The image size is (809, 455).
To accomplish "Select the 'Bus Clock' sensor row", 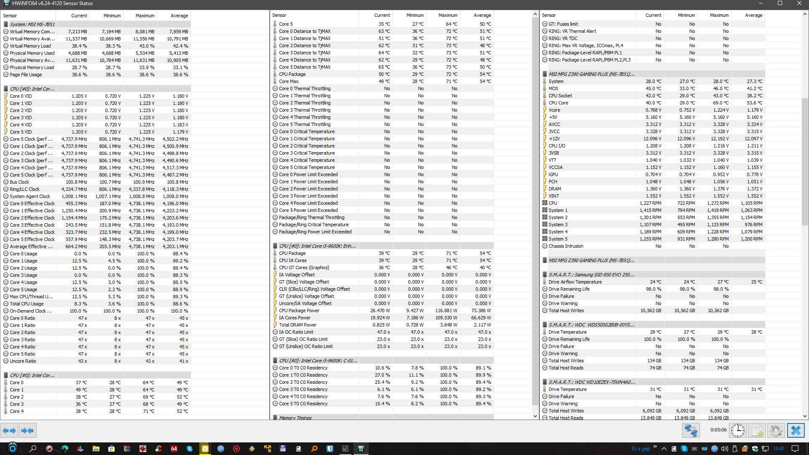I will coord(96,182).
